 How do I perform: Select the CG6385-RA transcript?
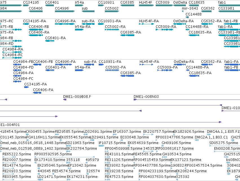(127, 35)
